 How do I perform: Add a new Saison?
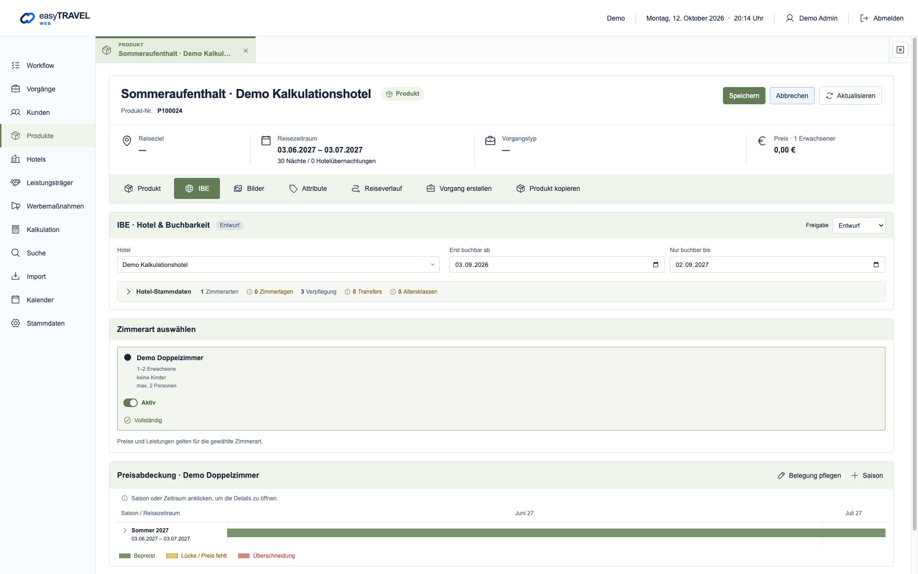pos(867,475)
